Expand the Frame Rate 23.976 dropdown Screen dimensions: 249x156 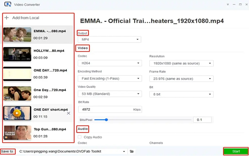coord(181,79)
